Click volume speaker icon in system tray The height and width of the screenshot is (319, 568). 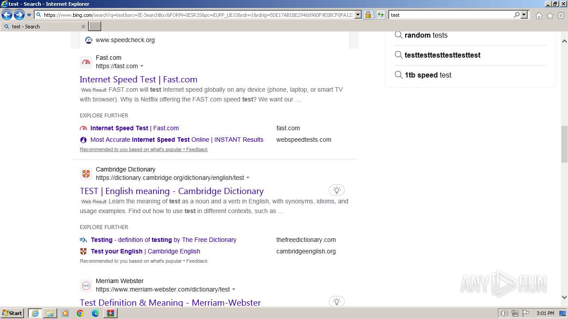tap(504, 313)
